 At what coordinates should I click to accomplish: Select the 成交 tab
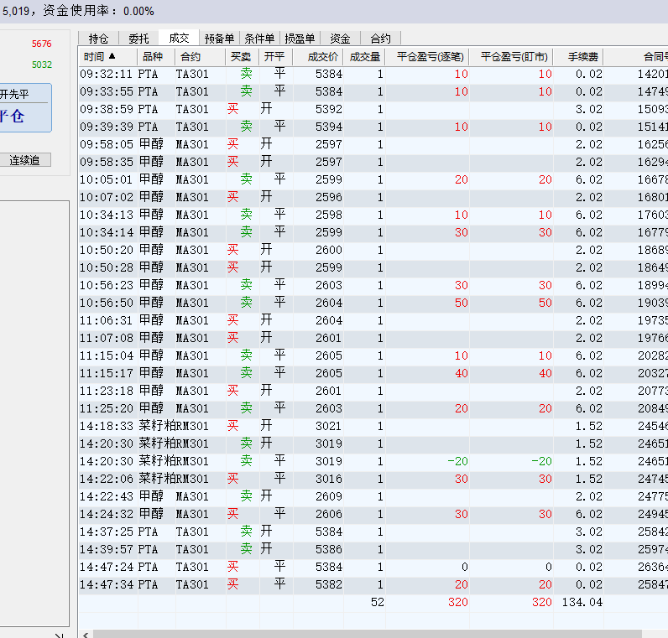179,38
